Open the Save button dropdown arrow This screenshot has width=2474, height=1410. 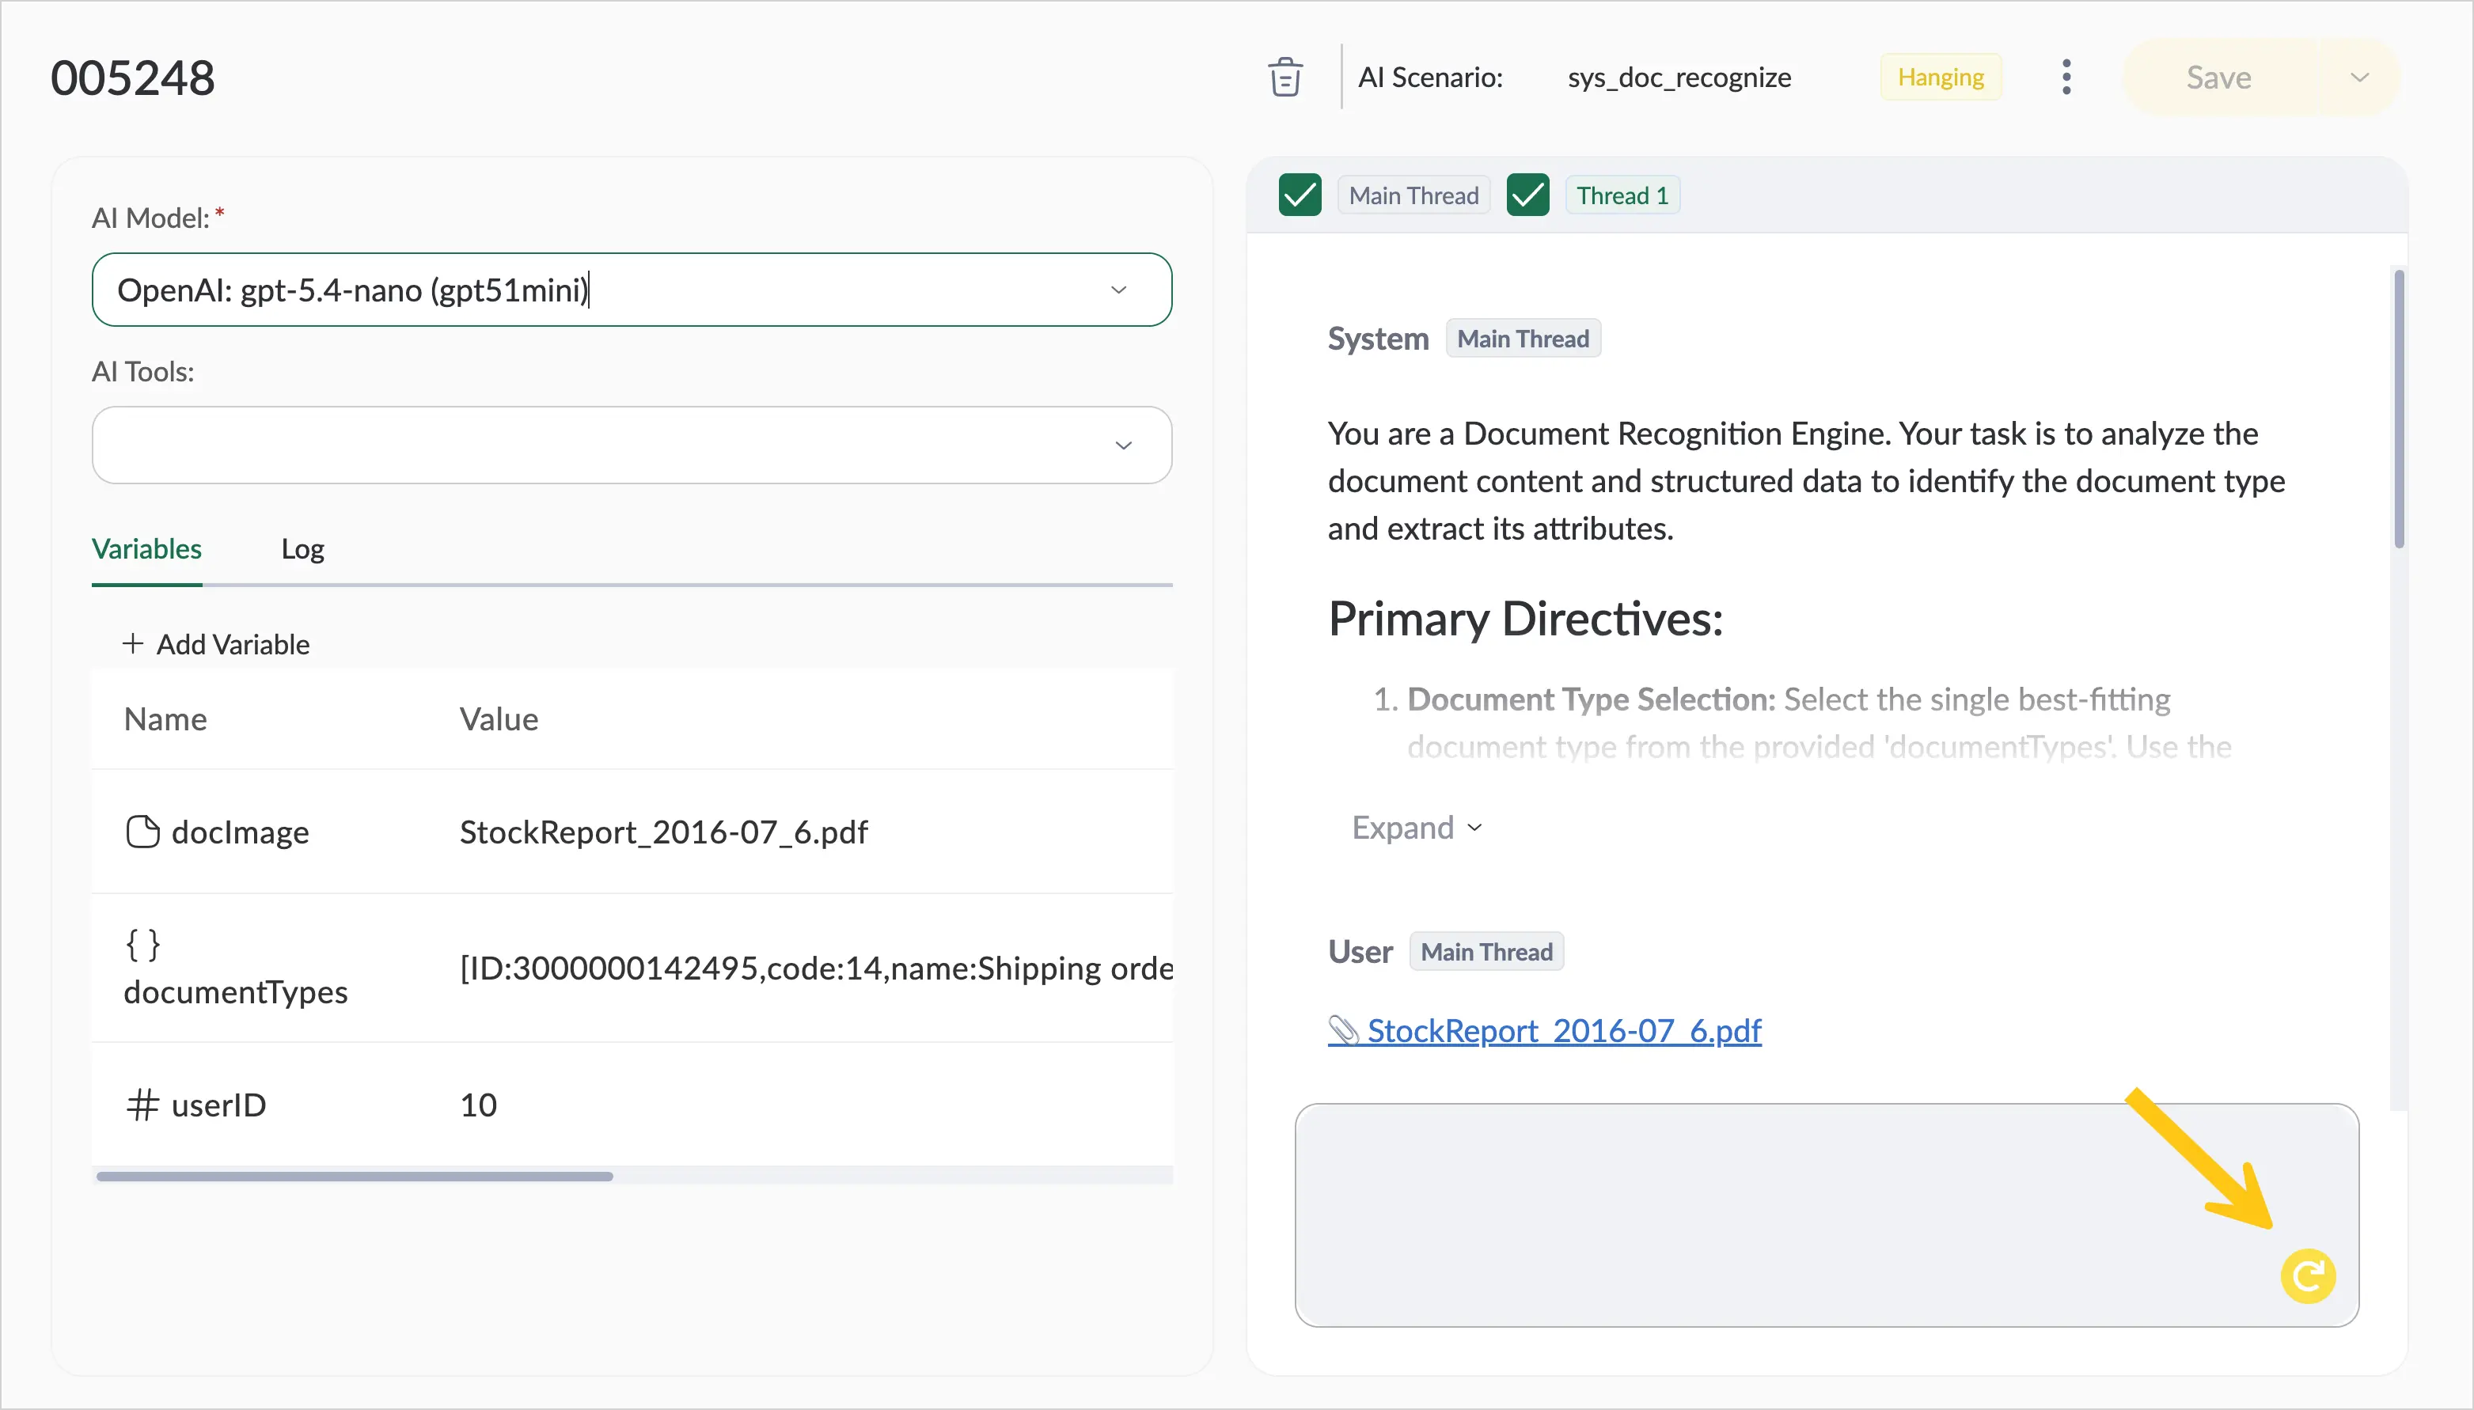click(x=2360, y=78)
